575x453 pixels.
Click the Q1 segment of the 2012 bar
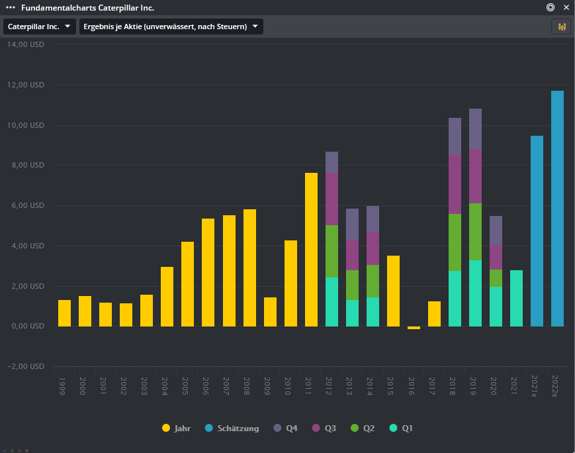click(332, 302)
